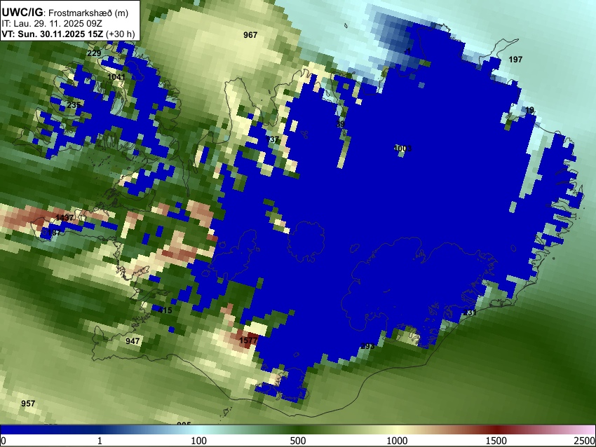Click the 39 map value

point(341,124)
